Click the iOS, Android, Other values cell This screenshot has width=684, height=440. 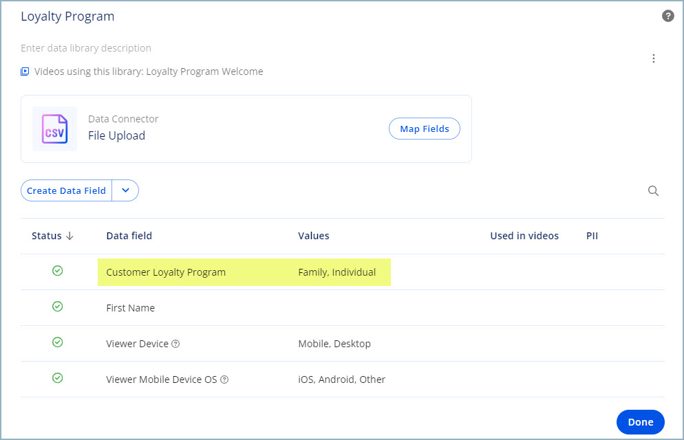coord(341,379)
